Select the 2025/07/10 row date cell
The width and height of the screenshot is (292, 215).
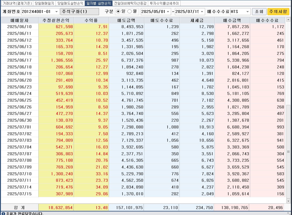tap(19, 174)
